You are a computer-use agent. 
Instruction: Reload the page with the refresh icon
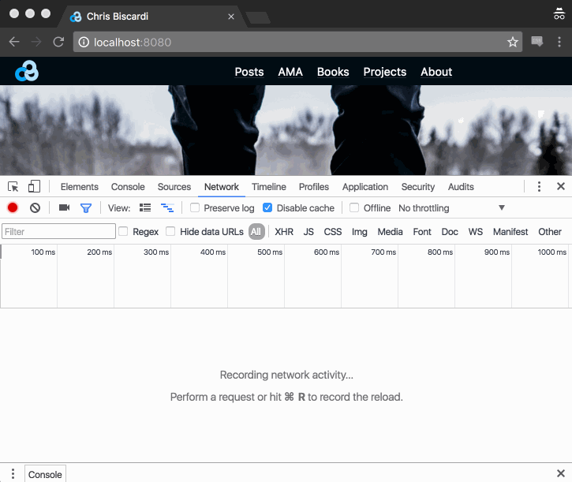pos(58,42)
